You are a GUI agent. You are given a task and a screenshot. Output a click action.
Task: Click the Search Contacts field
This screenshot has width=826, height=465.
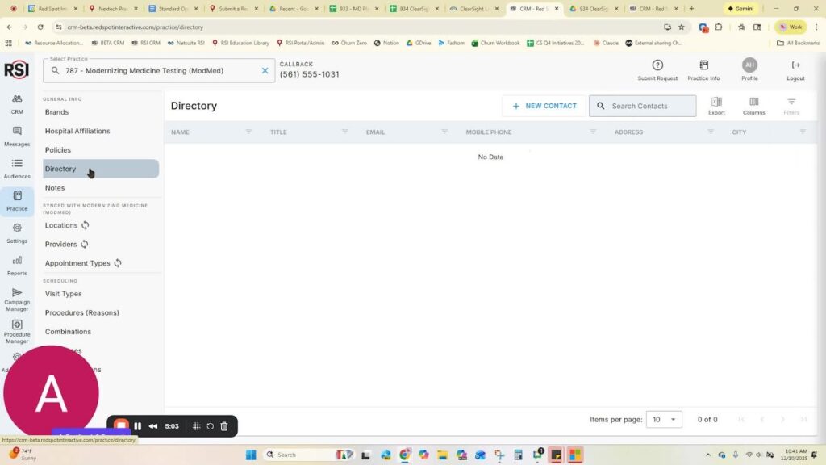[650, 106]
